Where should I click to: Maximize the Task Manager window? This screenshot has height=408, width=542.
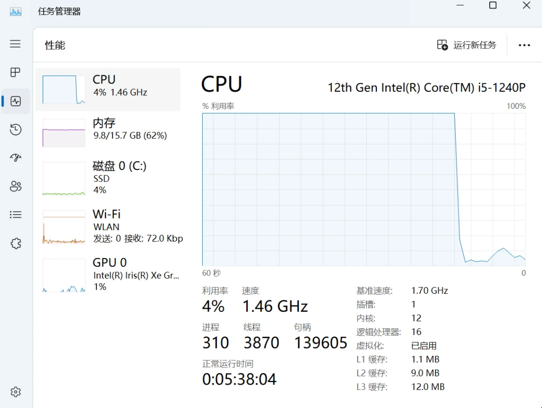[493, 5]
